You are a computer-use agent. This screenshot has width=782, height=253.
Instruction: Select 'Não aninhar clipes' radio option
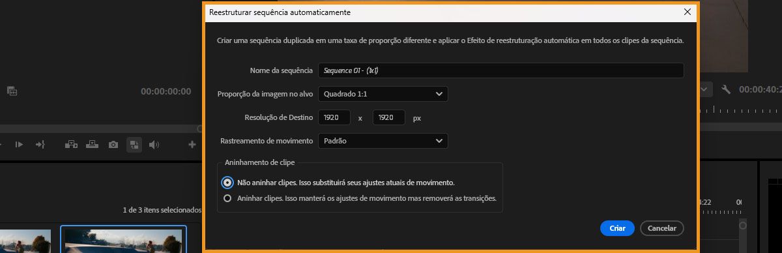click(x=227, y=183)
